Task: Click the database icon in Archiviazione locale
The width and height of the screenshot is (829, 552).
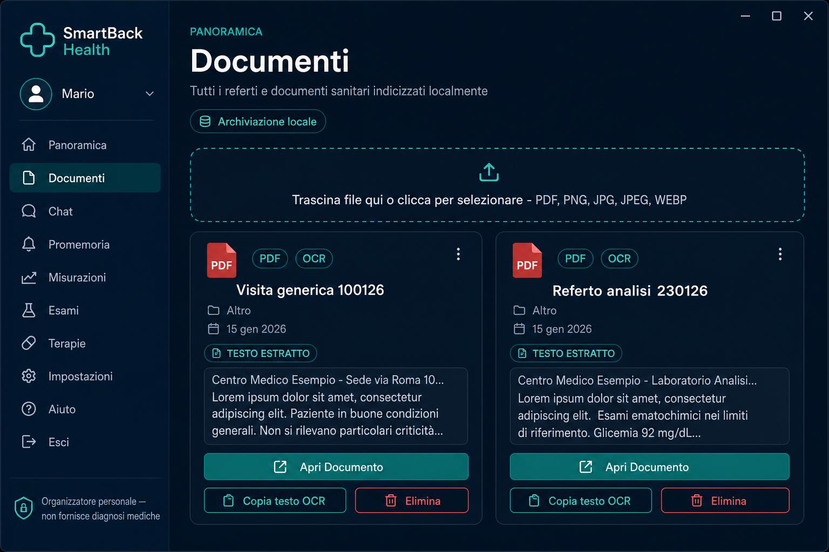Action: (205, 121)
